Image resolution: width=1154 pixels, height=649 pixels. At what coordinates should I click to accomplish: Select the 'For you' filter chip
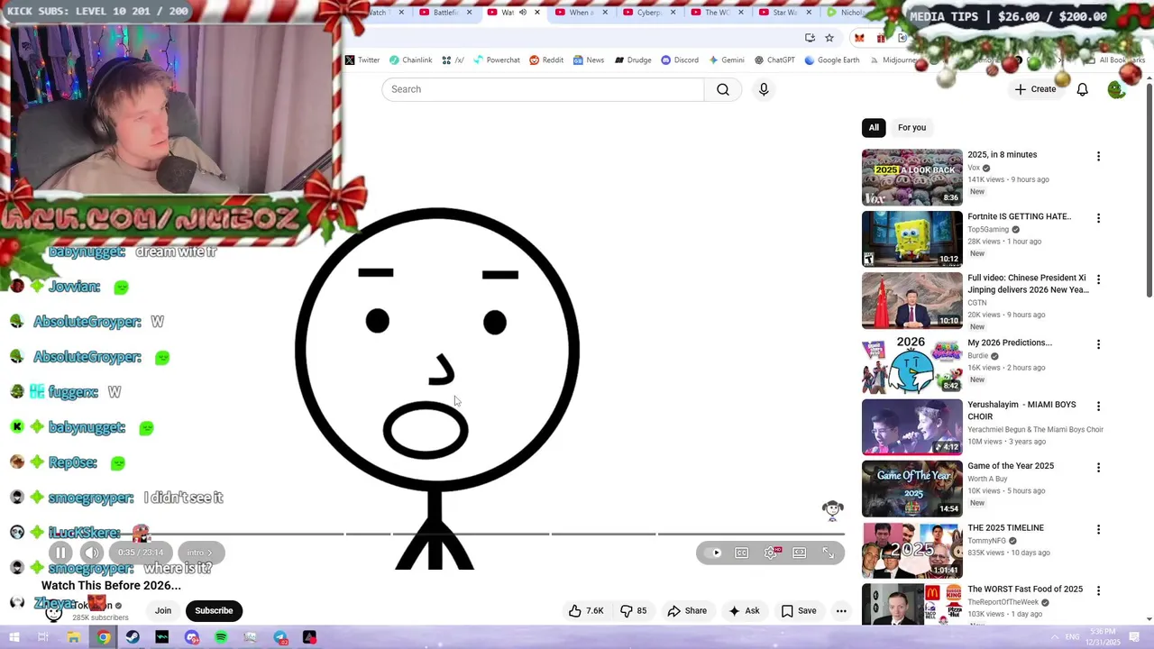[911, 127]
